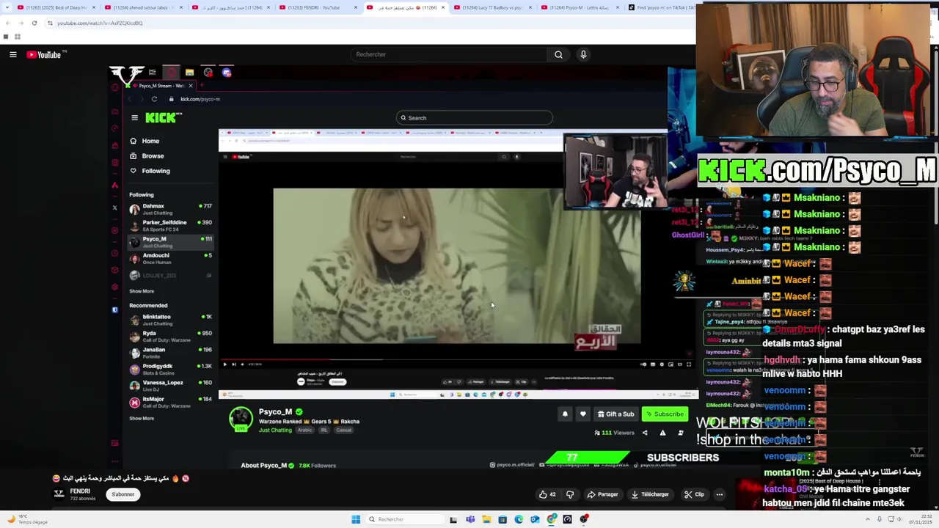Open Windows Start menu
Image resolution: width=939 pixels, height=528 pixels.
pos(356,519)
